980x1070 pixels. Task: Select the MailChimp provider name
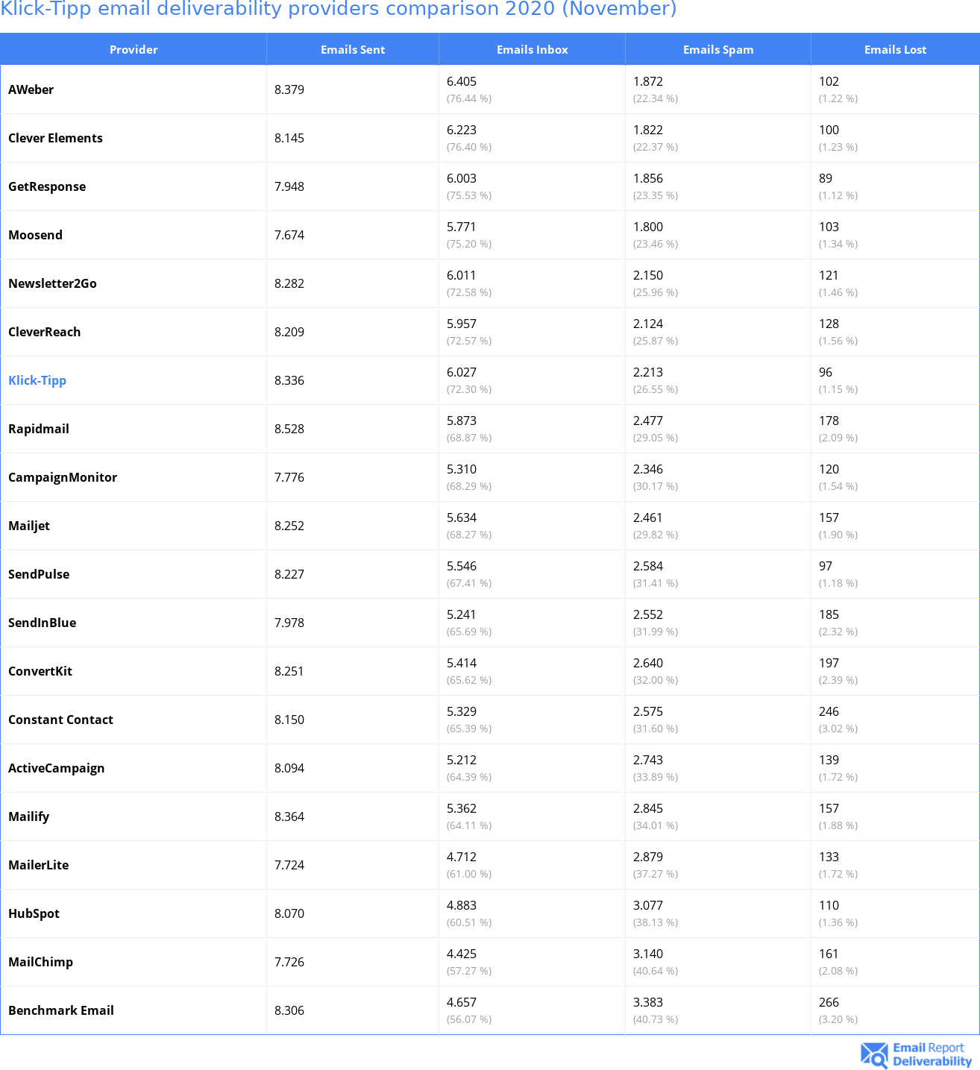click(x=40, y=962)
